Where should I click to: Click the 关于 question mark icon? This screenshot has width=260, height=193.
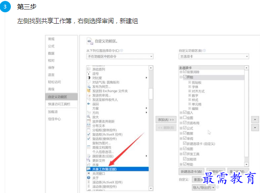click(89, 178)
